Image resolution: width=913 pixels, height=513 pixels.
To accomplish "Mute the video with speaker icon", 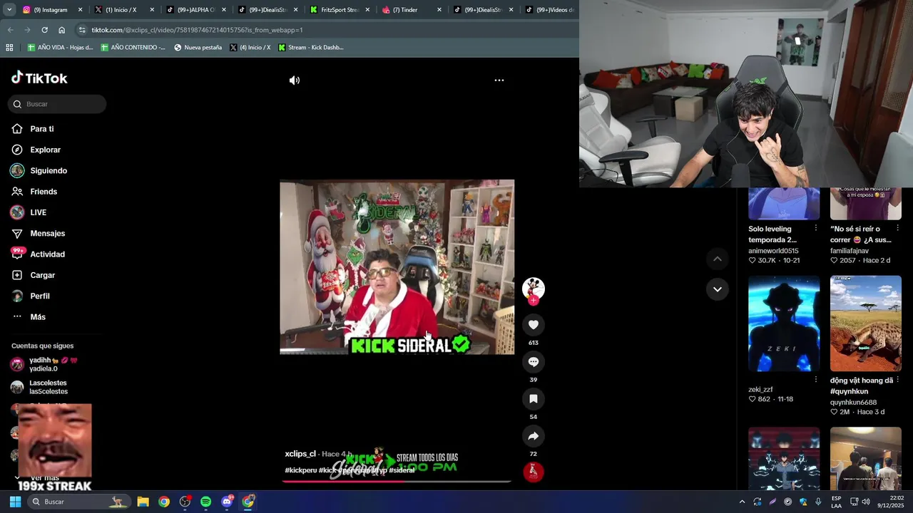I will point(294,81).
